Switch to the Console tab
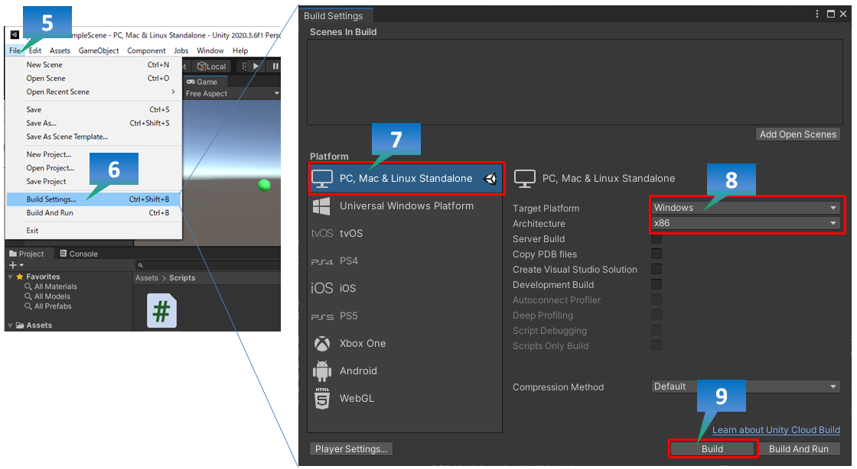Viewport: 857px width, 469px height. pyautogui.click(x=79, y=254)
